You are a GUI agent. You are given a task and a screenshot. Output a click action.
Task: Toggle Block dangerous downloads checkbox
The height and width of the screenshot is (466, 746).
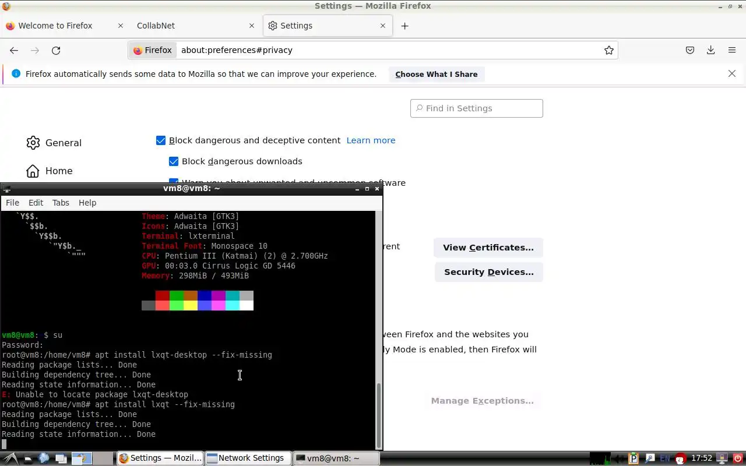point(174,161)
